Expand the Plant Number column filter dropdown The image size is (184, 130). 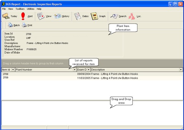click(x=74, y=70)
